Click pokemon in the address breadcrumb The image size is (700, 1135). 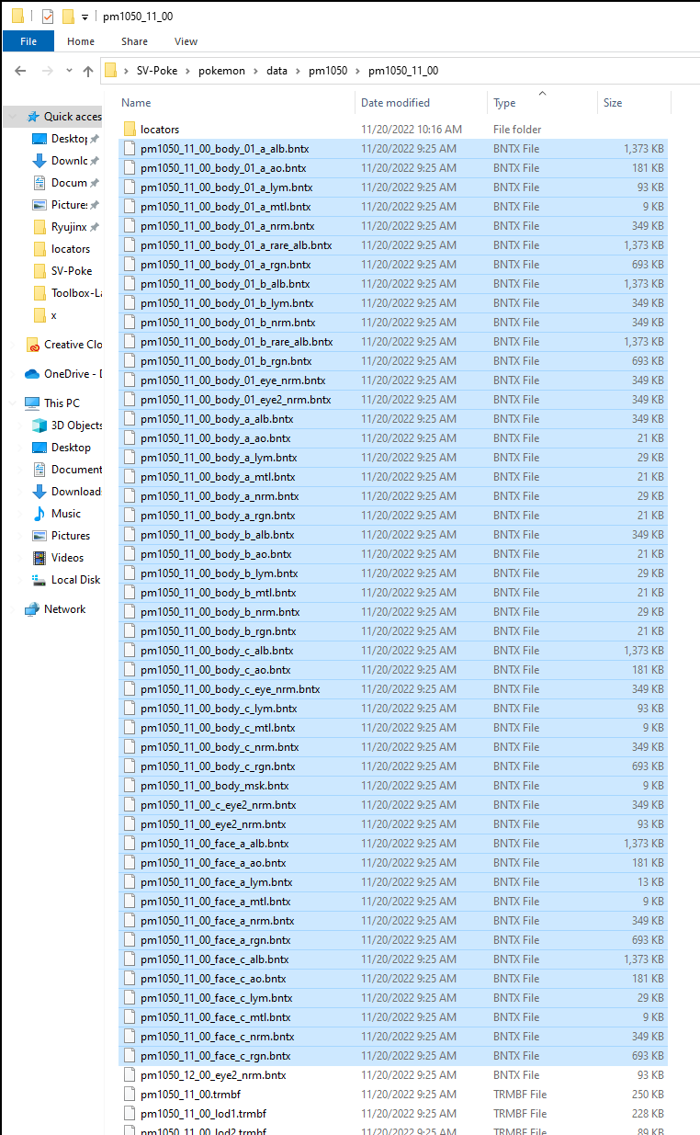pos(221,71)
